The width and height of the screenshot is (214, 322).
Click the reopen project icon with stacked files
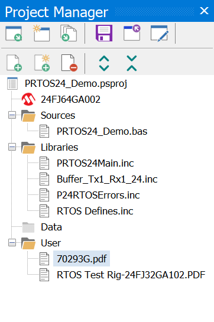pyautogui.click(x=69, y=33)
